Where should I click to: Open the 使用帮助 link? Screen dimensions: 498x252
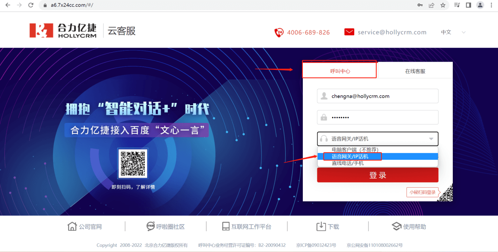click(415, 226)
